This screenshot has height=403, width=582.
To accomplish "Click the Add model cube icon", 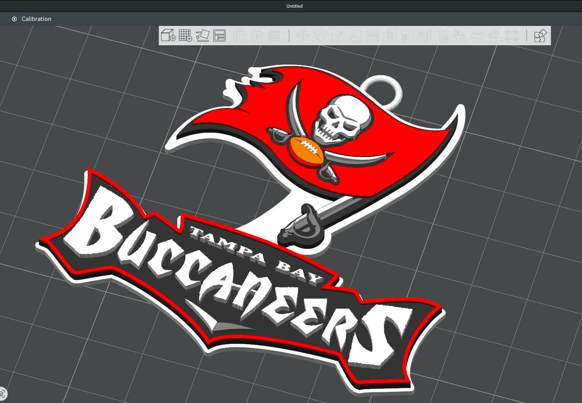I will pyautogui.click(x=168, y=36).
